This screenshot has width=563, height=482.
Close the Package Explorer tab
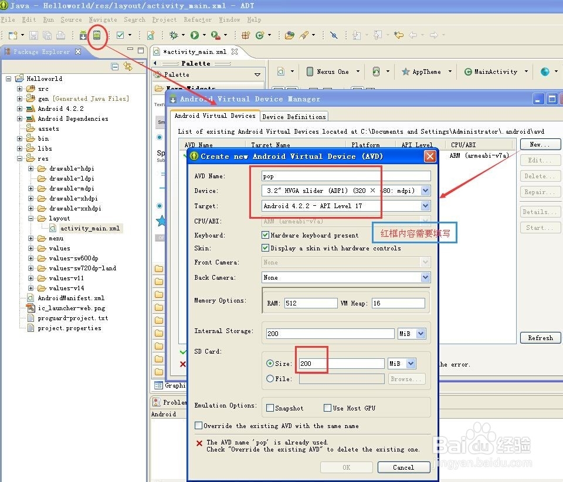pyautogui.click(x=78, y=52)
